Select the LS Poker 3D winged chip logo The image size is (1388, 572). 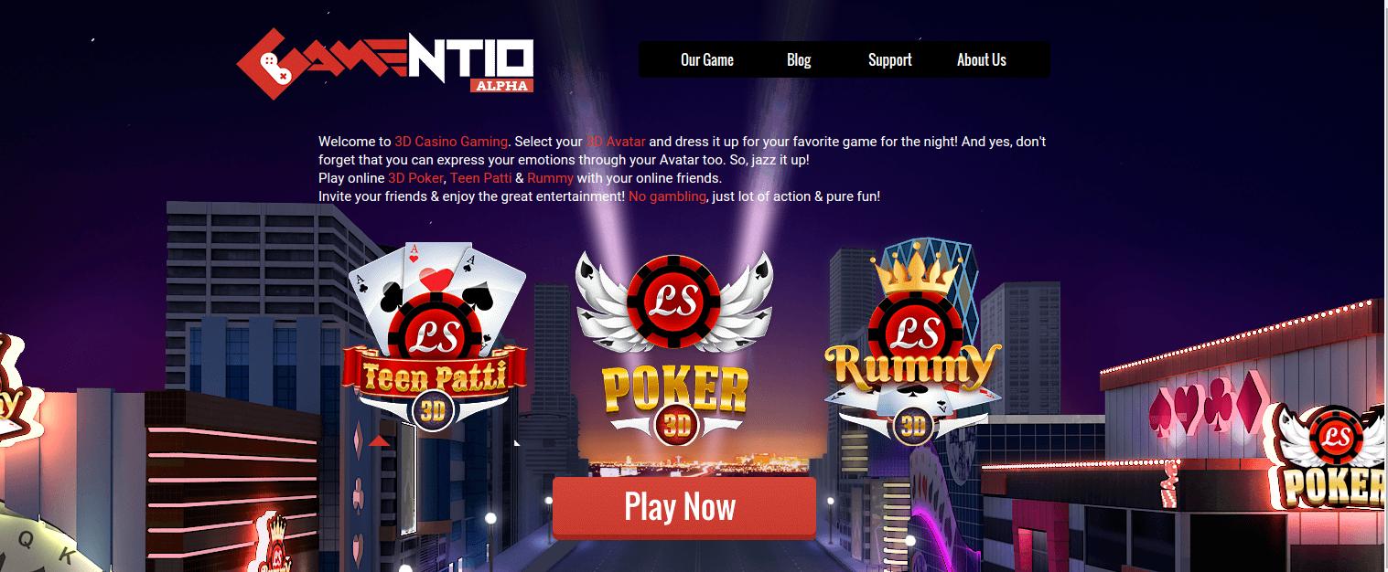(x=675, y=349)
